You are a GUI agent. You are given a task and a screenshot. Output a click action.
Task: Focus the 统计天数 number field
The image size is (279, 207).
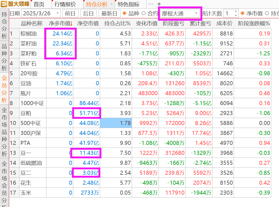coord(229,13)
